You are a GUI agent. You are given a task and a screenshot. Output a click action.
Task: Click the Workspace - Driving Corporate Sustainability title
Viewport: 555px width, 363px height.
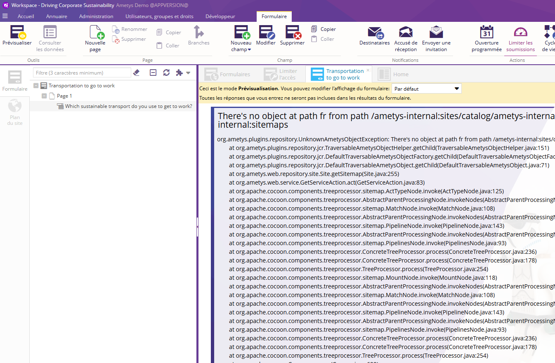tap(63, 5)
